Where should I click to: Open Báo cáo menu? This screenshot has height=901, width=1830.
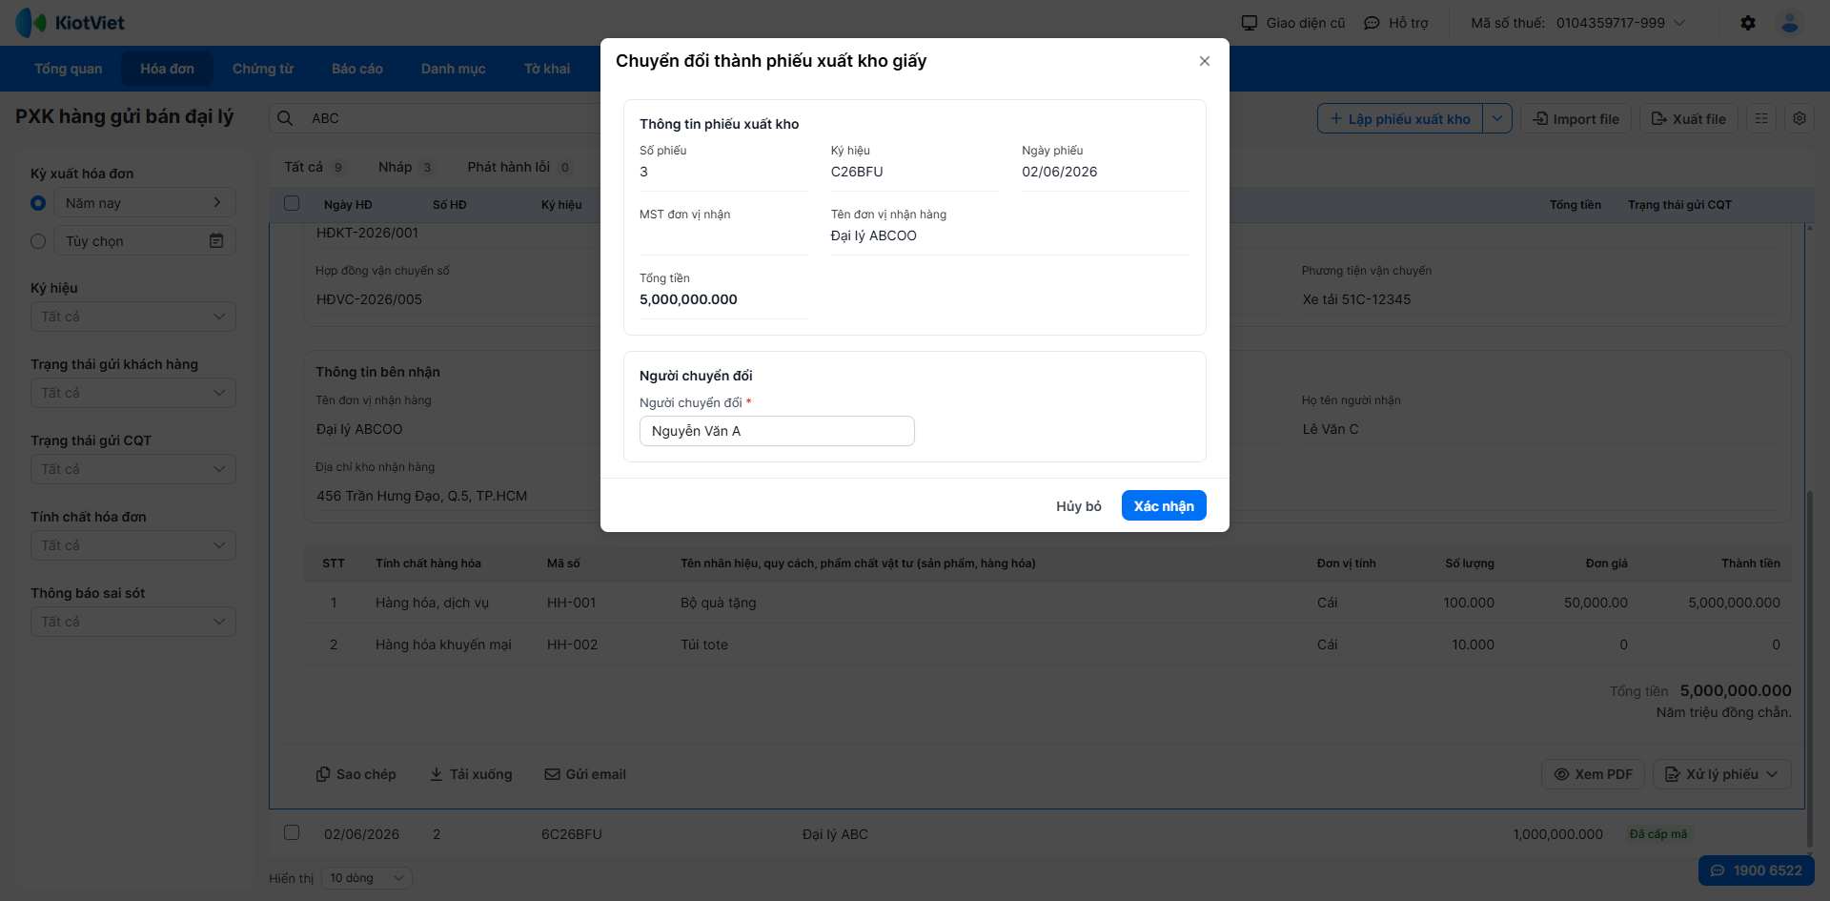[357, 69]
